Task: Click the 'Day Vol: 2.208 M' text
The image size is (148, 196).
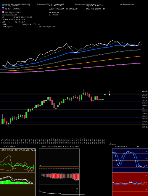Action: pyautogui.click(x=95, y=9)
